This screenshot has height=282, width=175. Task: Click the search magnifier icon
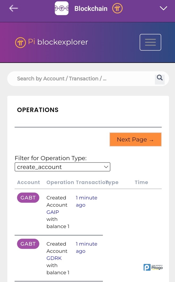[160, 78]
